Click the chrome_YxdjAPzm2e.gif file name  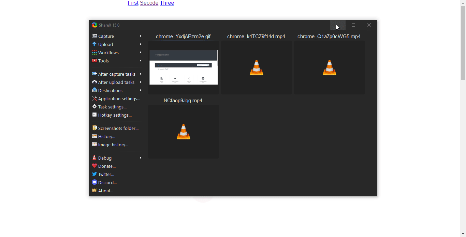[183, 36]
